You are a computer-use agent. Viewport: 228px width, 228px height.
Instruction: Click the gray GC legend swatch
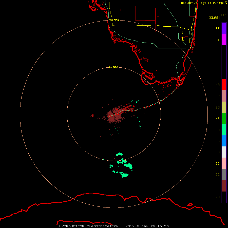coord(224,175)
